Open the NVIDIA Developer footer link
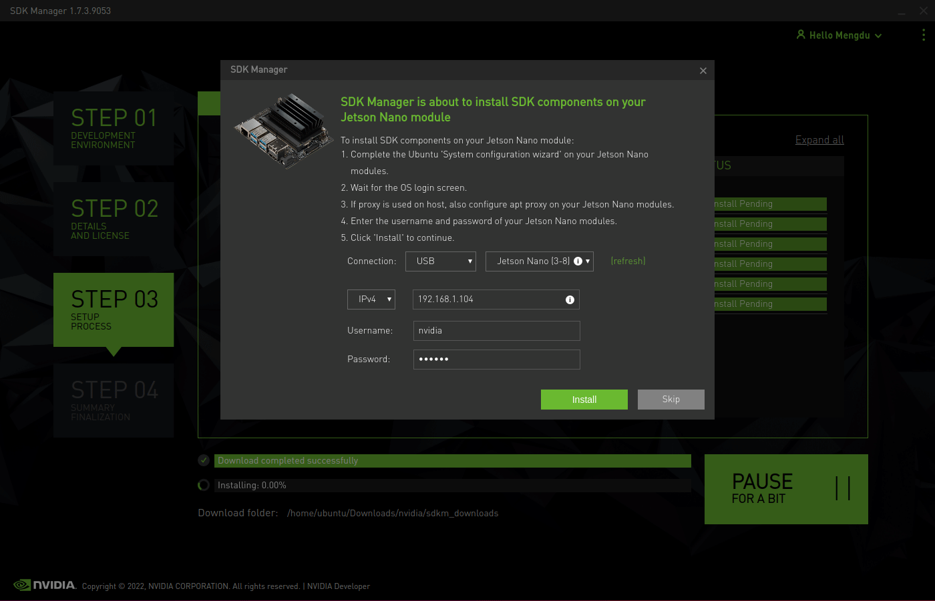Image resolution: width=935 pixels, height=601 pixels. pos(339,586)
